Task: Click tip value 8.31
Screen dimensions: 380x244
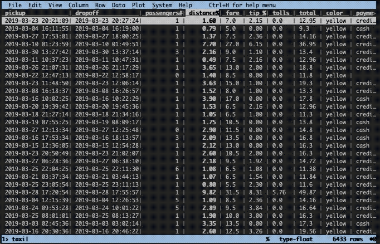Action: tap(256, 192)
